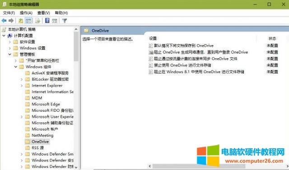Click the 设置 column header
Viewport: 289px width, 170px height.
[x=153, y=38]
